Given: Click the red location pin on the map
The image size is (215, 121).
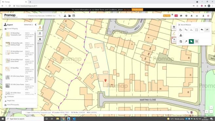Looking at the screenshot, I should [x=106, y=80].
